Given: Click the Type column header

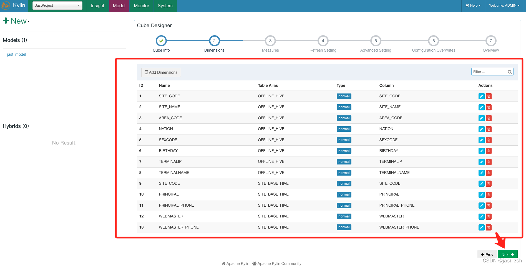Looking at the screenshot, I should point(341,85).
